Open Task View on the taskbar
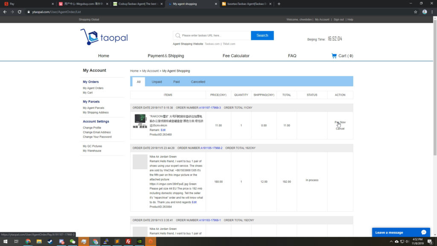This screenshot has height=246, width=437. [x=17, y=242]
